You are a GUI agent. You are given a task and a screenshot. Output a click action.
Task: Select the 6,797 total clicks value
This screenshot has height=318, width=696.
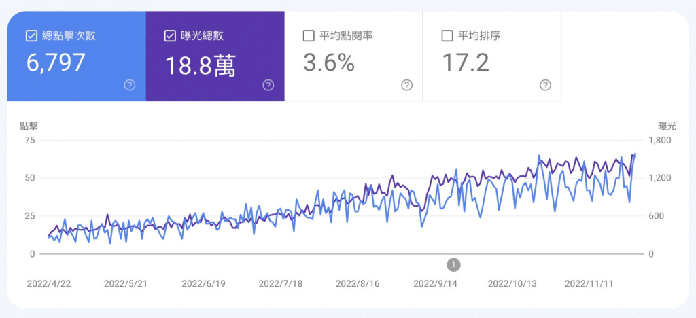tap(56, 63)
